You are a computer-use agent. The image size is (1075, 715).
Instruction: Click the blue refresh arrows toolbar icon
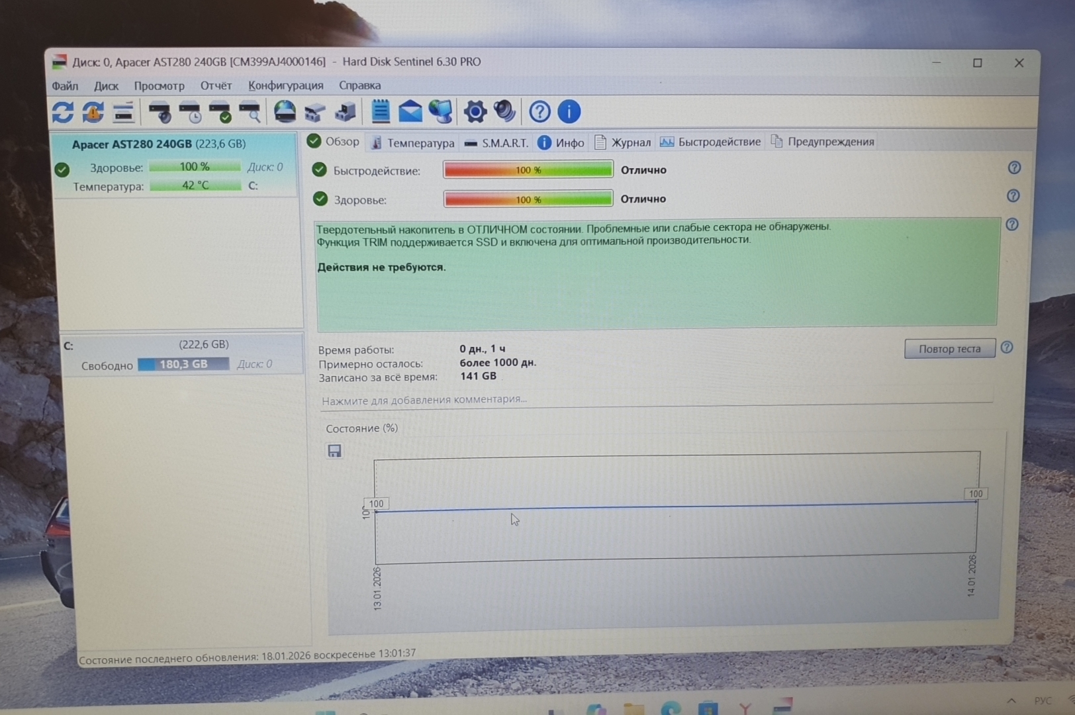point(63,113)
